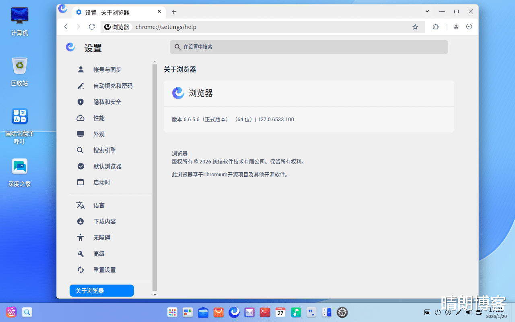Viewport: 515px width, 322px height.
Task: Click the onscreen keyboard tray icon
Action: pyautogui.click(x=427, y=312)
